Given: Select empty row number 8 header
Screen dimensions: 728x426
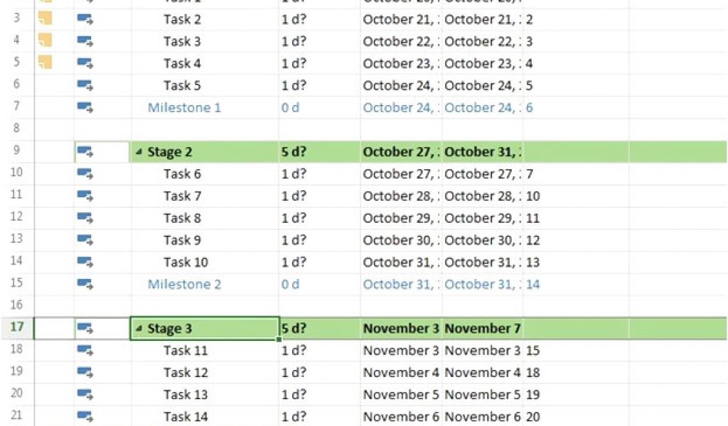Looking at the screenshot, I should [x=17, y=129].
